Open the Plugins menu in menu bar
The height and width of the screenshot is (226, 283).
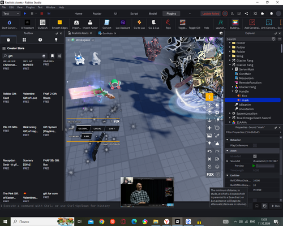[x=30, y=7]
